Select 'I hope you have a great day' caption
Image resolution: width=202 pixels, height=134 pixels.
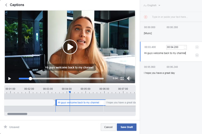pyautogui.click(x=159, y=73)
